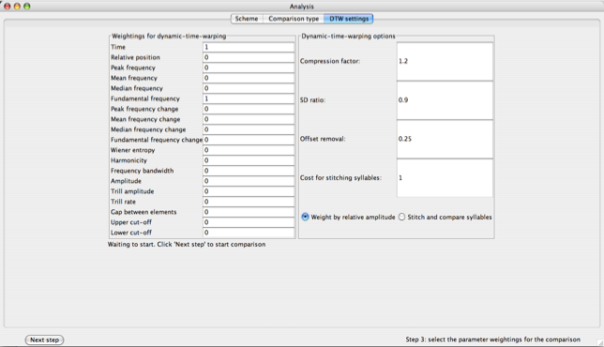Click the 'Dynamic-time-warping options' group title
604x347 pixels.
pyautogui.click(x=348, y=37)
